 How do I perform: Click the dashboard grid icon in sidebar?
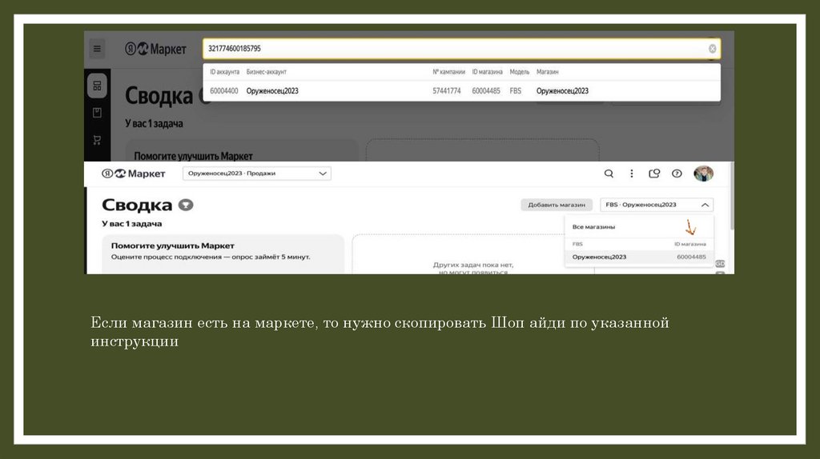tap(97, 86)
